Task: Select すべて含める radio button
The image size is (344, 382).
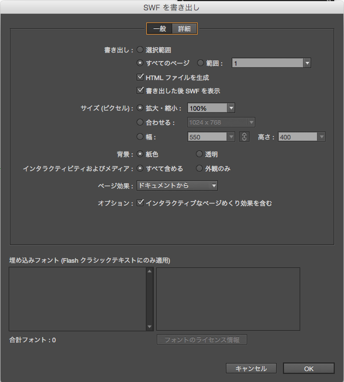Action: 140,168
